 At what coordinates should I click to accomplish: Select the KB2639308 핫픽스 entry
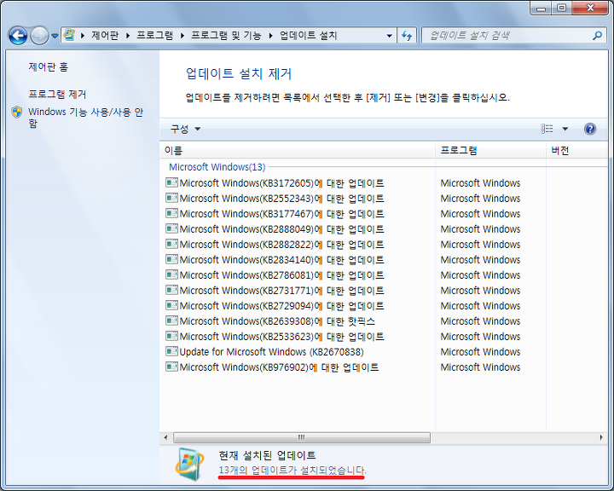[x=270, y=321]
